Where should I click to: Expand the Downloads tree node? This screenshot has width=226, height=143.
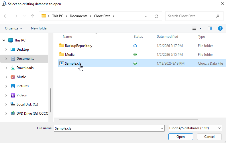click(x=6, y=68)
